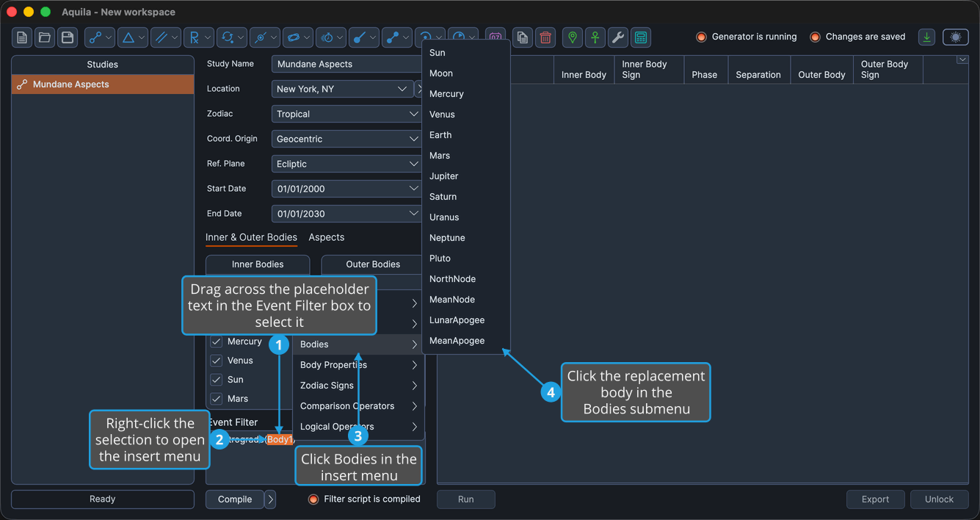Focus the Study Name input field
The height and width of the screenshot is (520, 980).
coord(346,64)
